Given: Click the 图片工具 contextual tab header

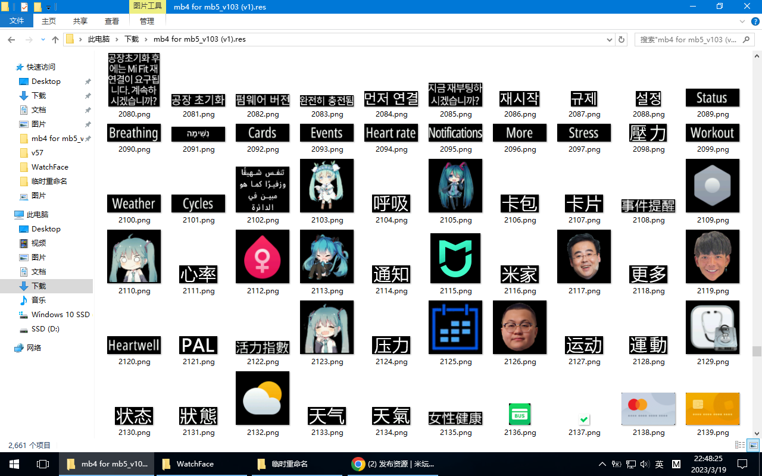Looking at the screenshot, I should (x=147, y=7).
